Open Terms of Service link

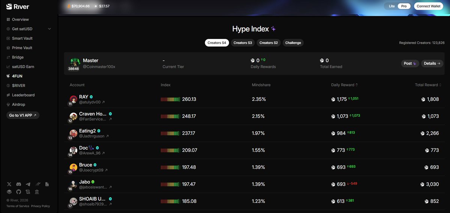click(18, 206)
